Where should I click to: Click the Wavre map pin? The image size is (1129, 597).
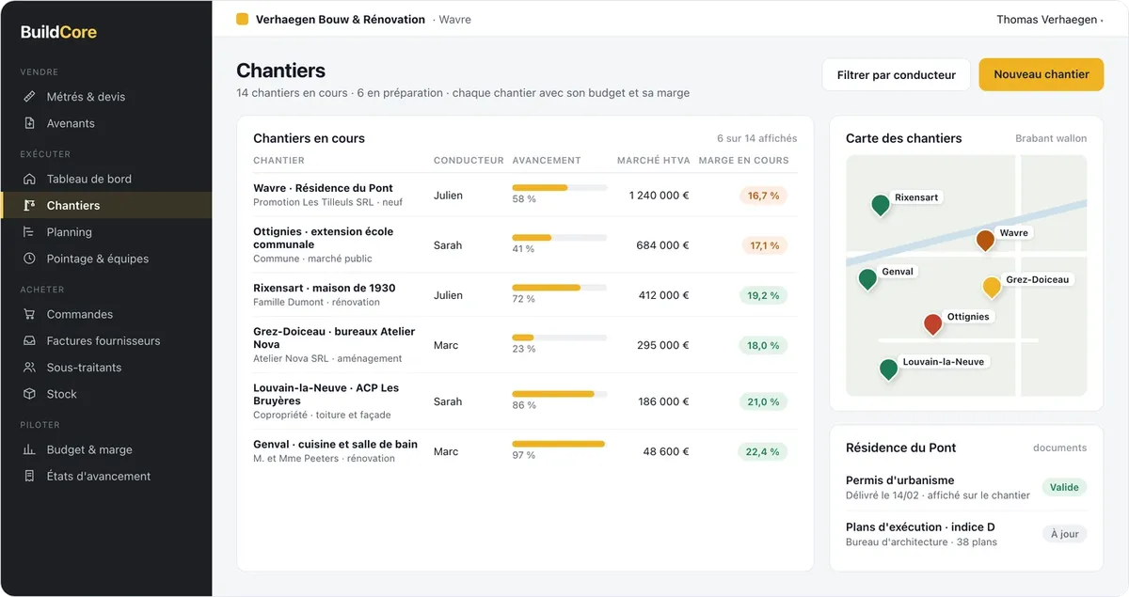(x=985, y=240)
